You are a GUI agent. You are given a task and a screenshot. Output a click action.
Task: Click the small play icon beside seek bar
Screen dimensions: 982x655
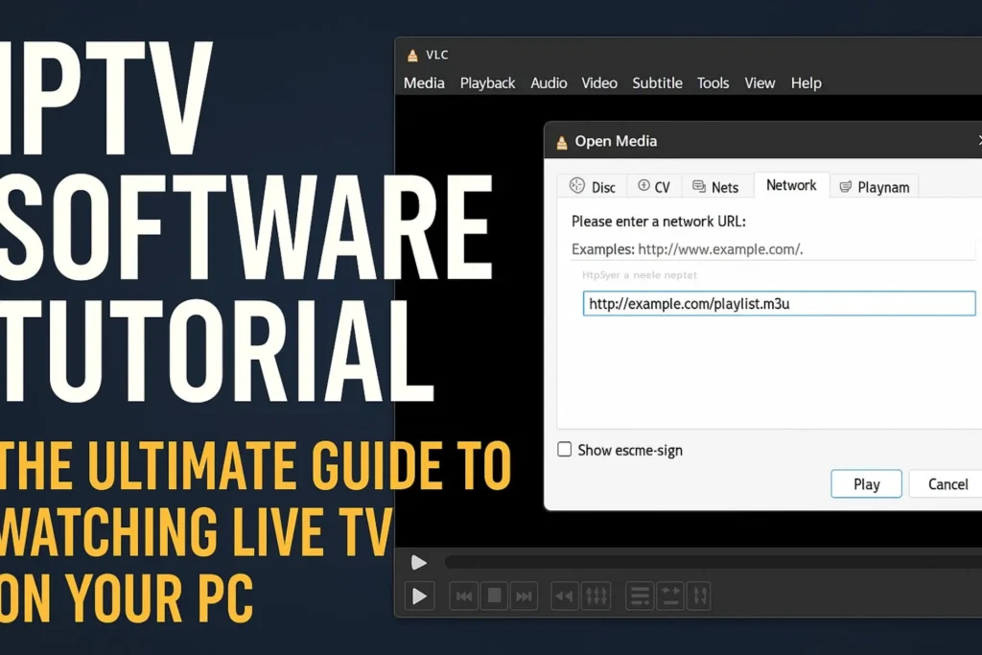click(x=418, y=562)
